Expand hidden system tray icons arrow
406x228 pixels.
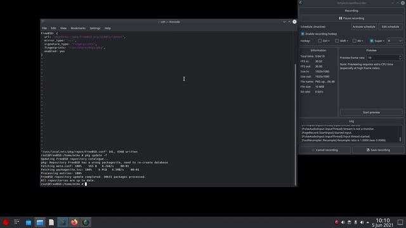368,222
